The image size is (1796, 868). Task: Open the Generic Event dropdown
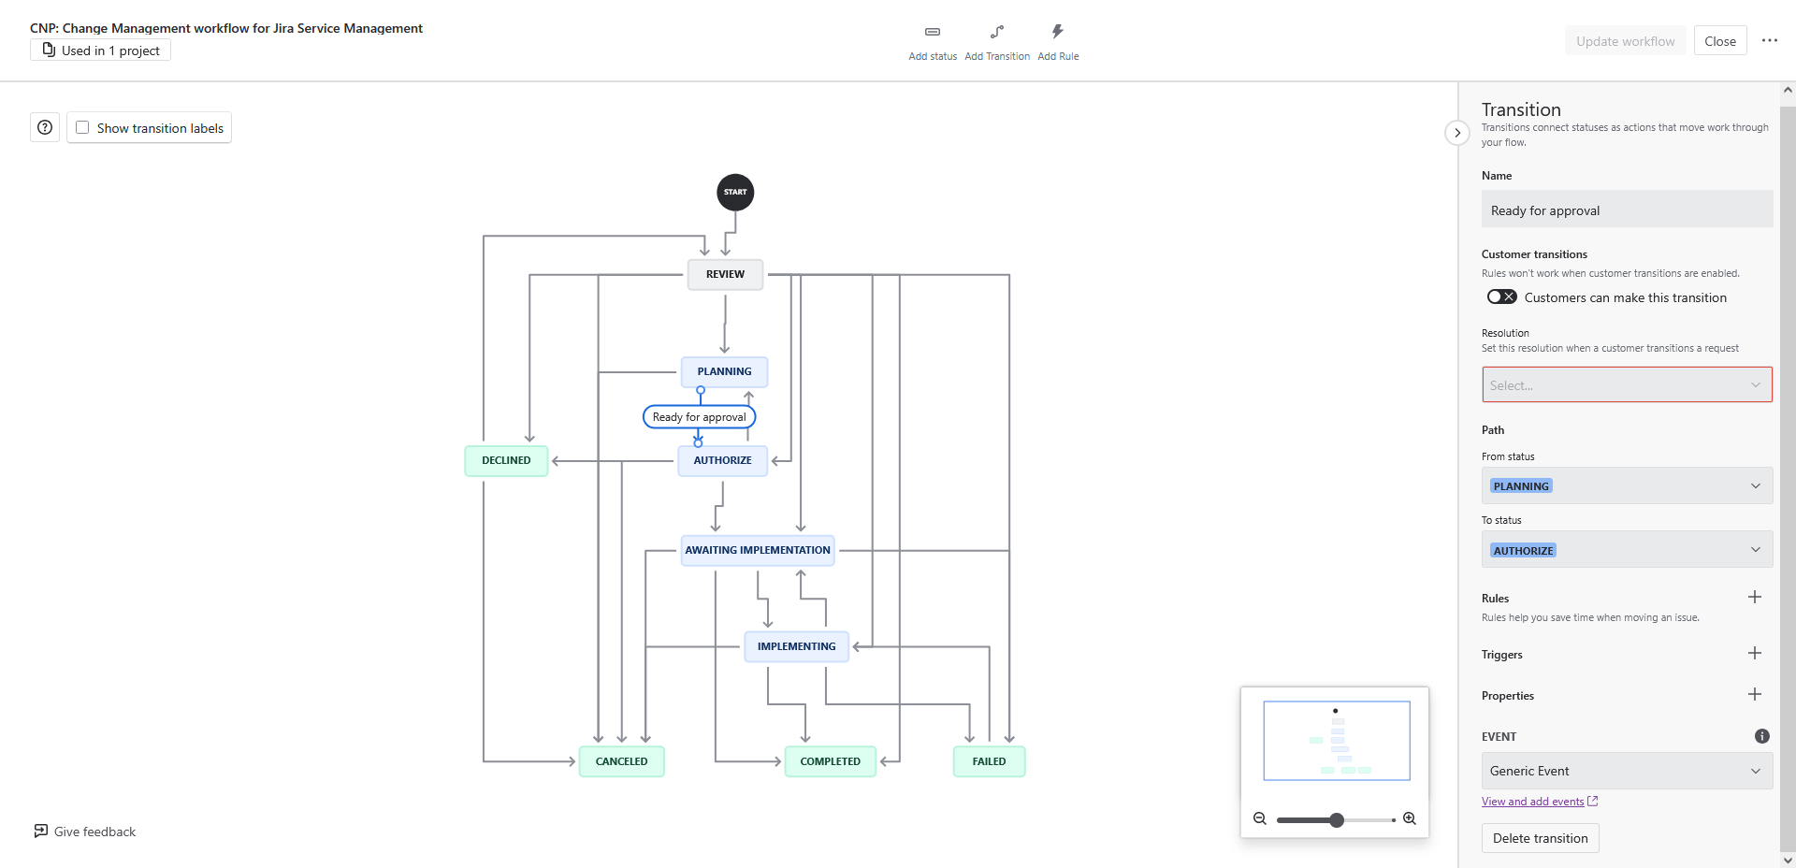(1626, 771)
